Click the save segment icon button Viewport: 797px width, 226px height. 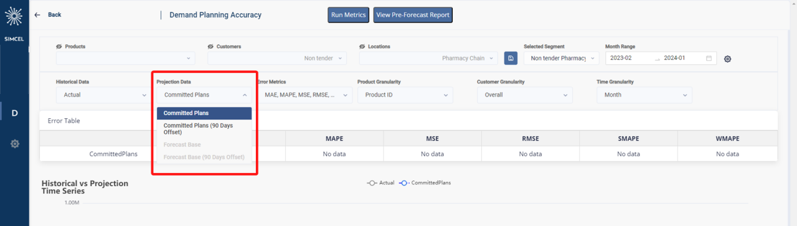(511, 58)
